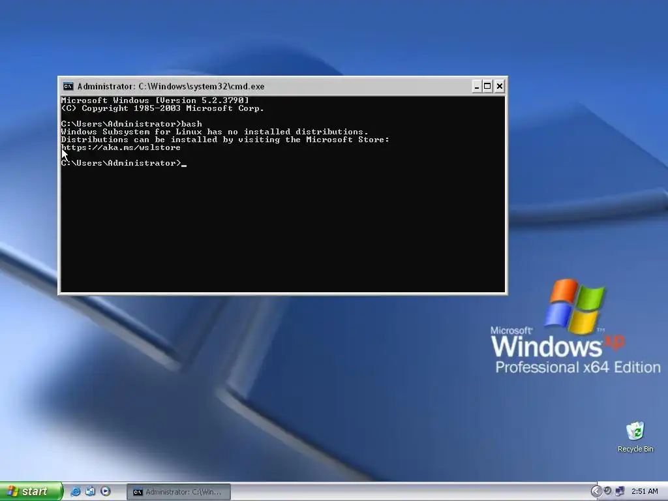Click the 2:51 AM clock
This screenshot has height=501, width=668.
[645, 491]
